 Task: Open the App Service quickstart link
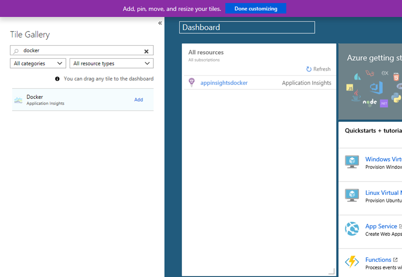click(381, 226)
